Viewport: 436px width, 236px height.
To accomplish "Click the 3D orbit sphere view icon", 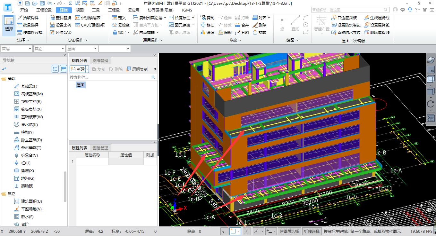I will pyautogui.click(x=431, y=59).
